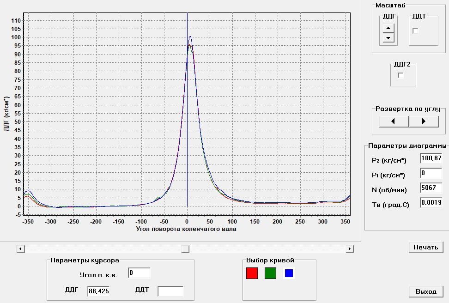
Task: Click the horizontal scrollbar right arrow
Action: 350,249
